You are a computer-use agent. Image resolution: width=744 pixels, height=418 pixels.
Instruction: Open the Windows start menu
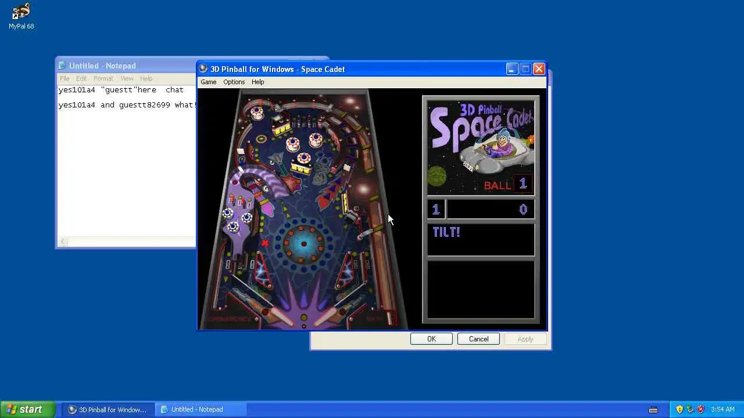pyautogui.click(x=27, y=409)
